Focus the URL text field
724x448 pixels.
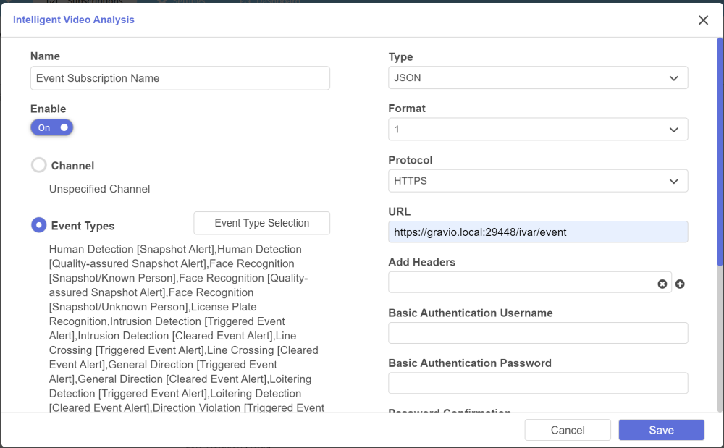tap(538, 232)
